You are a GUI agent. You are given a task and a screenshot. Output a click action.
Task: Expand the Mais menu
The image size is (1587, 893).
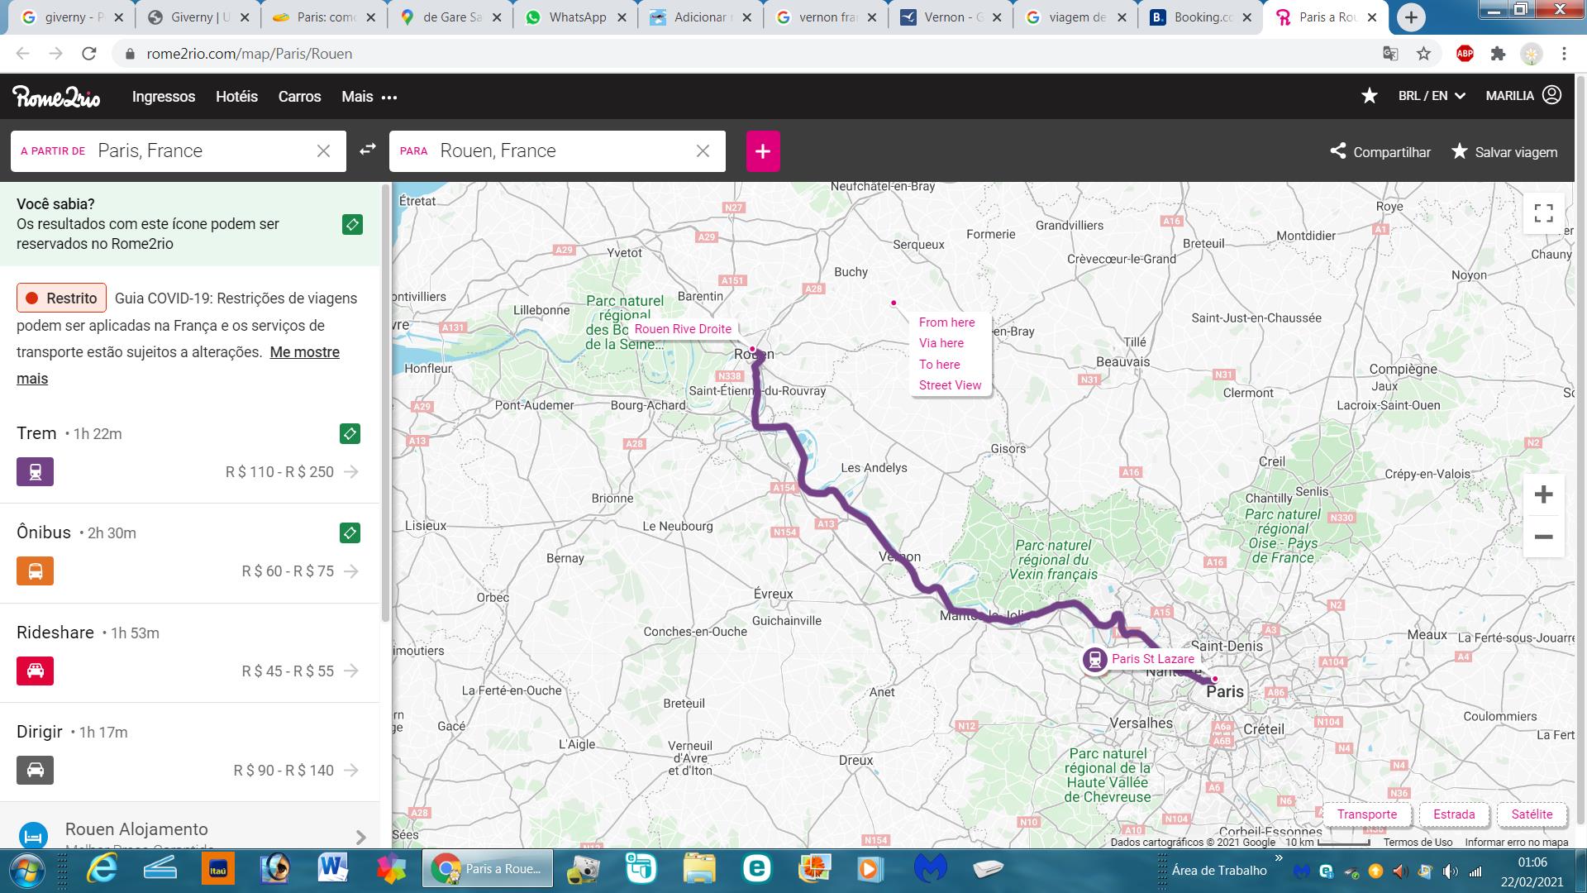(x=369, y=97)
